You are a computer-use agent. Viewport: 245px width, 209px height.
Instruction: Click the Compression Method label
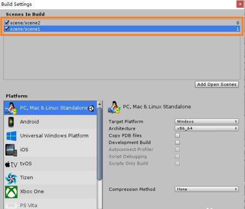[132, 189]
